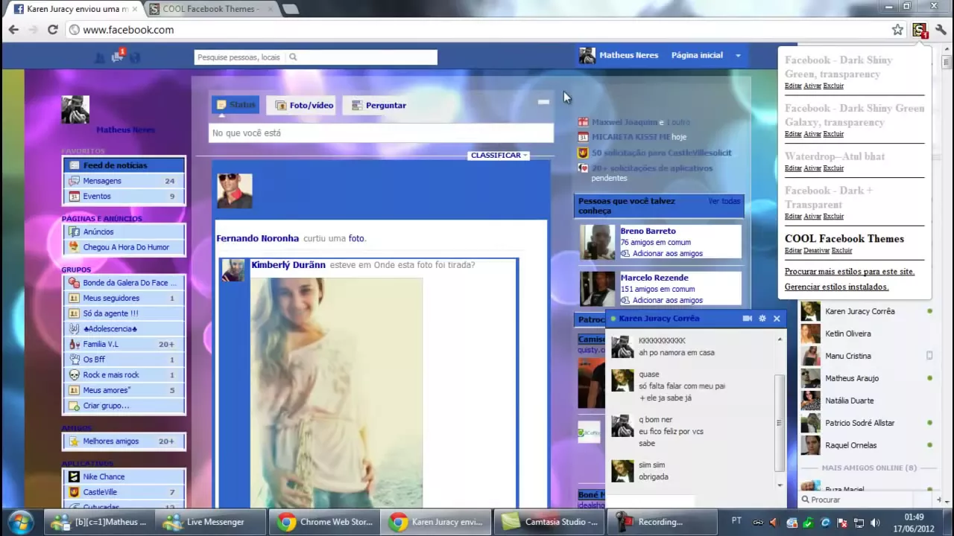Open Matheus Neres profile picture in left sidebar
The image size is (954, 536).
point(75,109)
